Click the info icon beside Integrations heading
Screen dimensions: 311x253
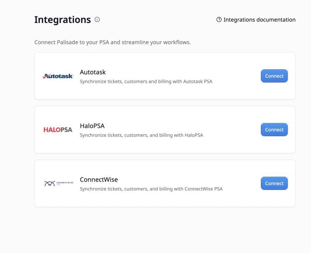(x=97, y=19)
